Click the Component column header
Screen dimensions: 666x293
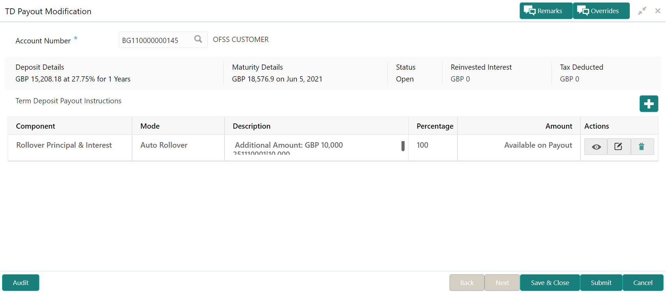35,126
